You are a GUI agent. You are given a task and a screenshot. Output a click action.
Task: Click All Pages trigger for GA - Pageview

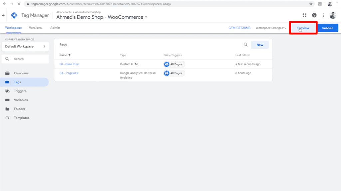tap(174, 73)
